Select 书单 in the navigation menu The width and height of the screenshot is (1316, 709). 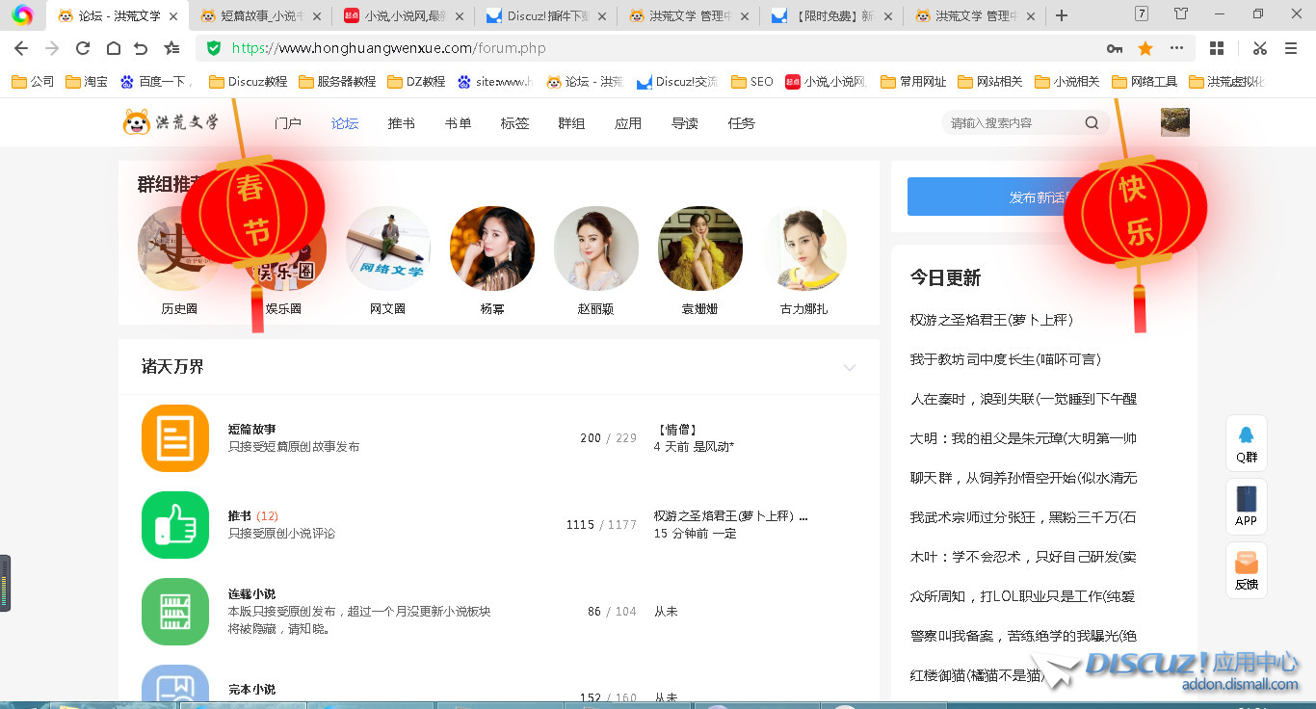[x=458, y=123]
